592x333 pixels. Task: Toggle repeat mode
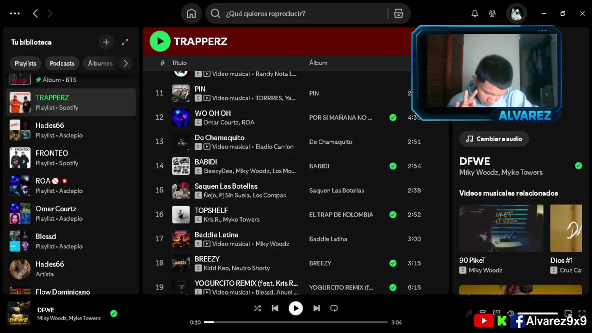pyautogui.click(x=334, y=308)
